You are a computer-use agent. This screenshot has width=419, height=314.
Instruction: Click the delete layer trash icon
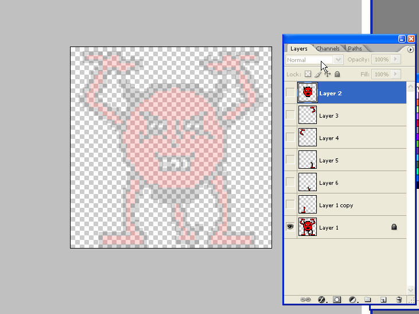point(399,300)
